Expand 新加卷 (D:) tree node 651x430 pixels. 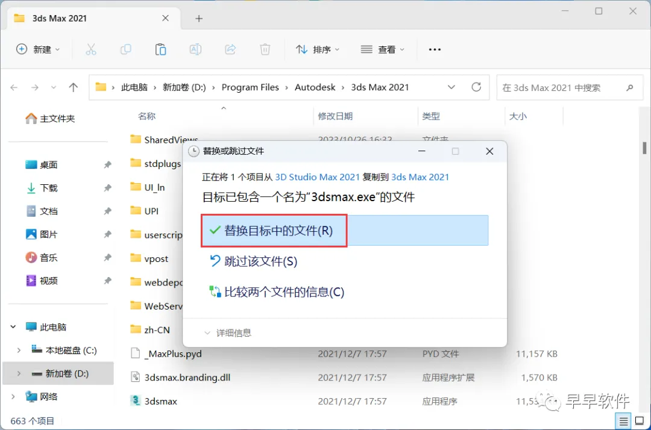19,373
